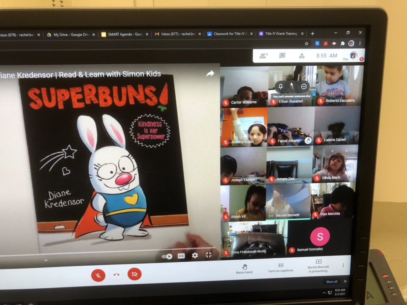Image resolution: width=407 pixels, height=305 pixels.
Task: Unmute your microphone button
Action: [x=98, y=276]
